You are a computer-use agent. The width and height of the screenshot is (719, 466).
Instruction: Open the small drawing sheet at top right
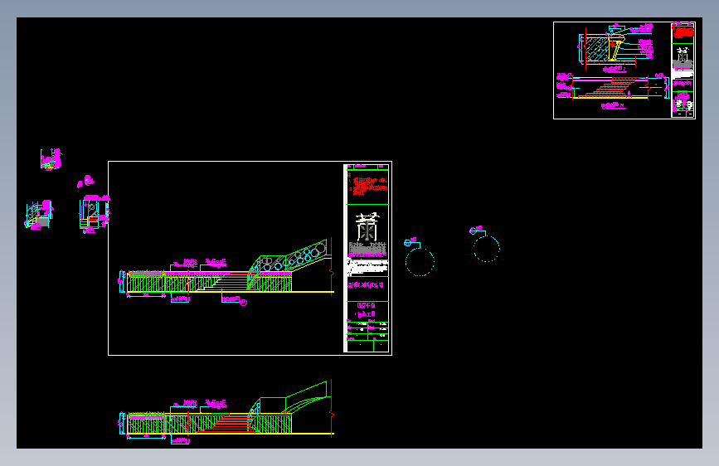point(624,70)
